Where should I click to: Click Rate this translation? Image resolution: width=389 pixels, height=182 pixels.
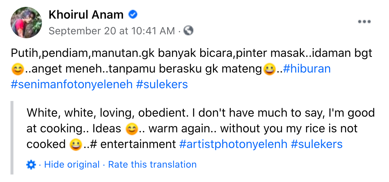tap(152, 165)
